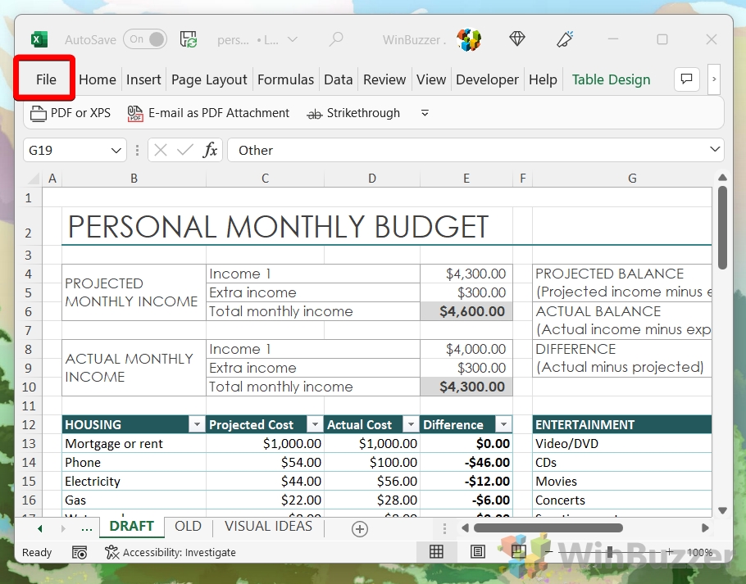Click the vertical scrollbar thumb

pyautogui.click(x=722, y=228)
